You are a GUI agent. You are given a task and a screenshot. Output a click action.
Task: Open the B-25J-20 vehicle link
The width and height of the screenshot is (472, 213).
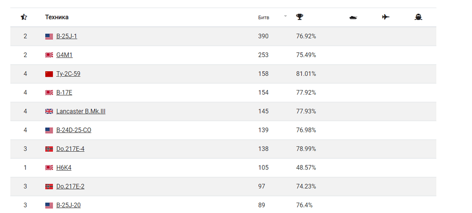tap(68, 205)
